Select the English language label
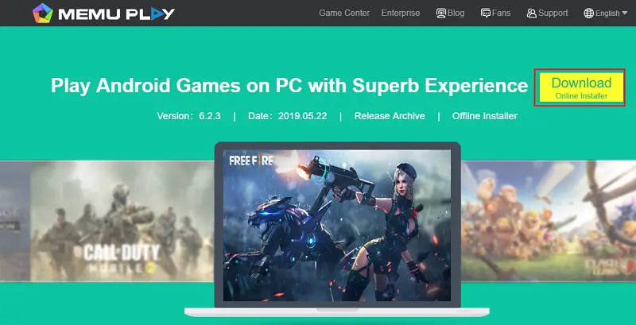This screenshot has width=636, height=325. [x=607, y=14]
